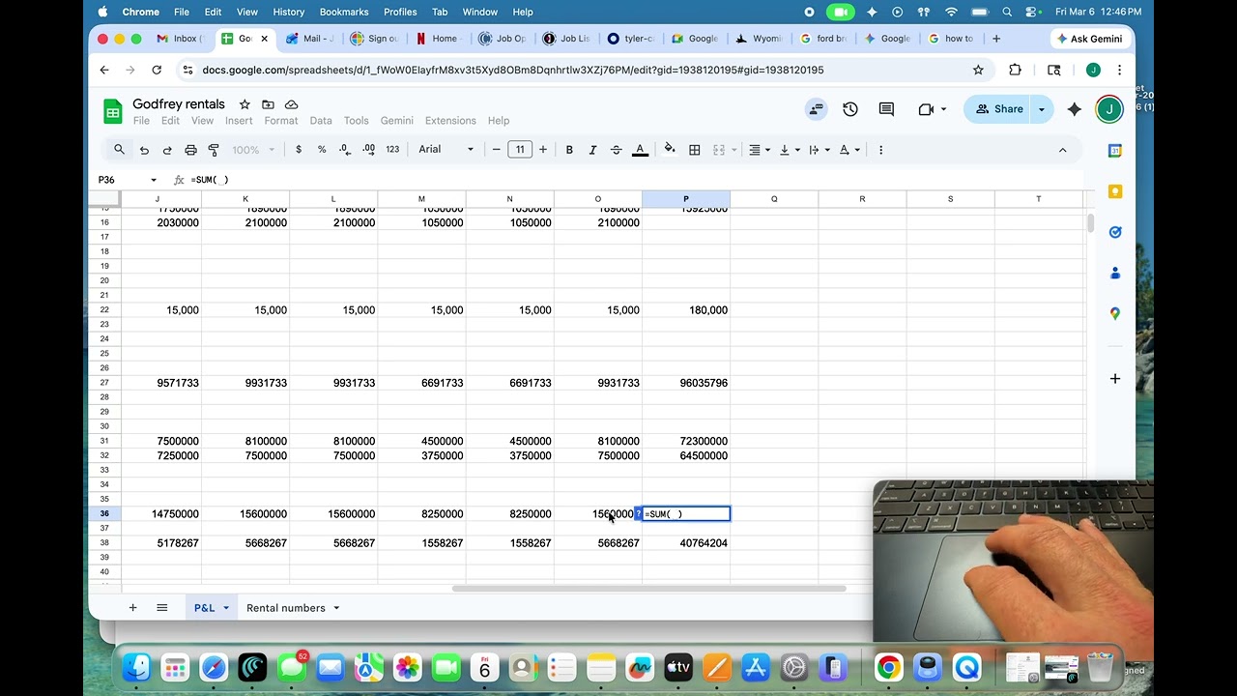Image resolution: width=1237 pixels, height=696 pixels.
Task: Open Google Tasks side panel
Action: coord(1115,232)
